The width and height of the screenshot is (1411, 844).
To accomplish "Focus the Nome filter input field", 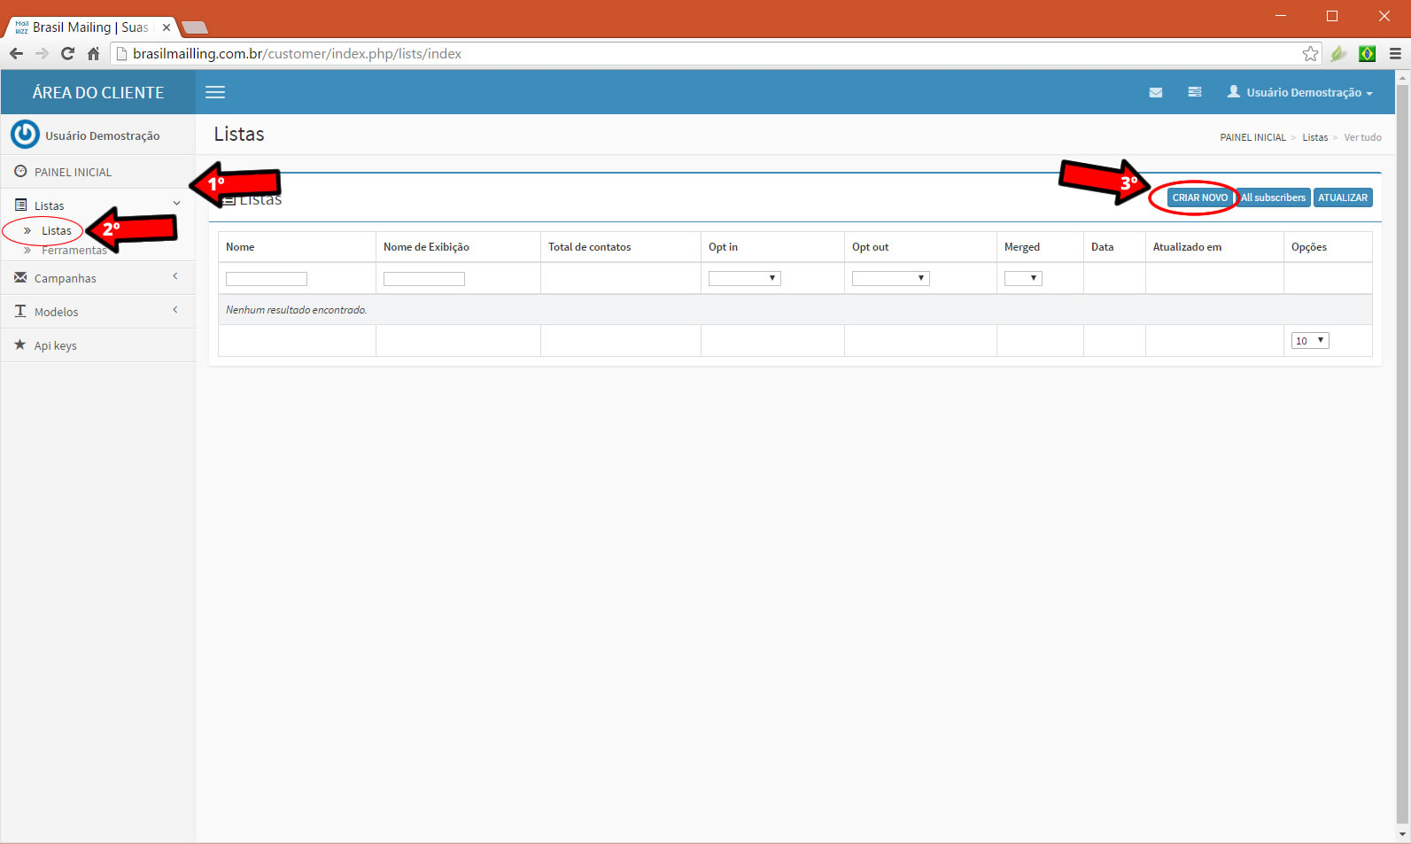I will [267, 279].
